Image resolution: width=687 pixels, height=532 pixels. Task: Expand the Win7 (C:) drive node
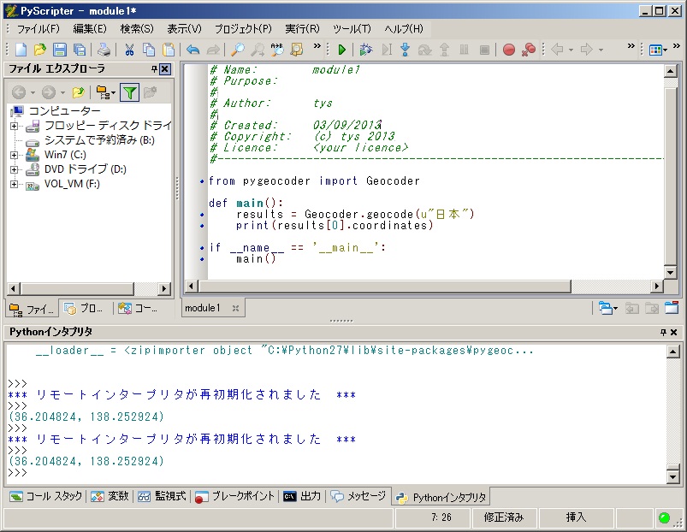click(14, 155)
